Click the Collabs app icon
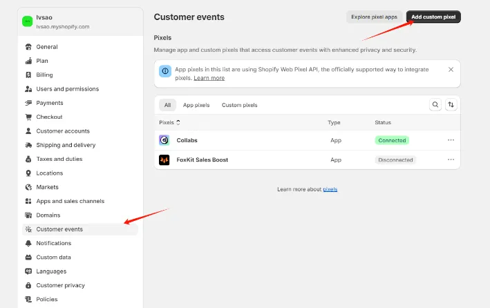The height and width of the screenshot is (308, 490). pos(164,140)
